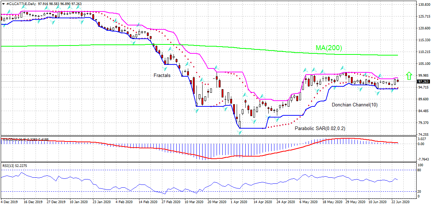431x206 pixels.
Task: Click the Fractals label
Action: tap(162, 76)
